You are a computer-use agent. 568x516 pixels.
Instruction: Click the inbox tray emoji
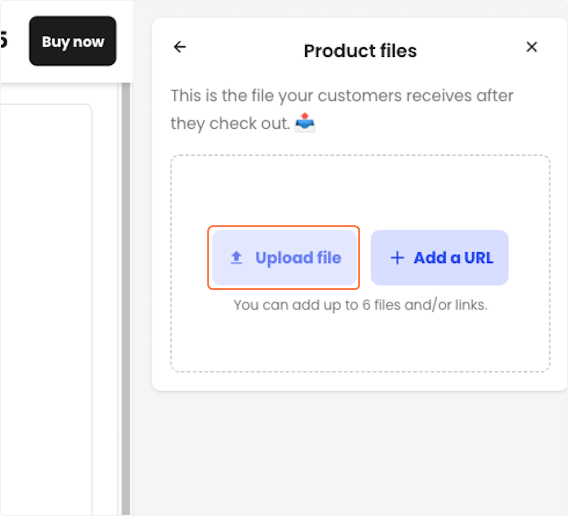coord(305,123)
